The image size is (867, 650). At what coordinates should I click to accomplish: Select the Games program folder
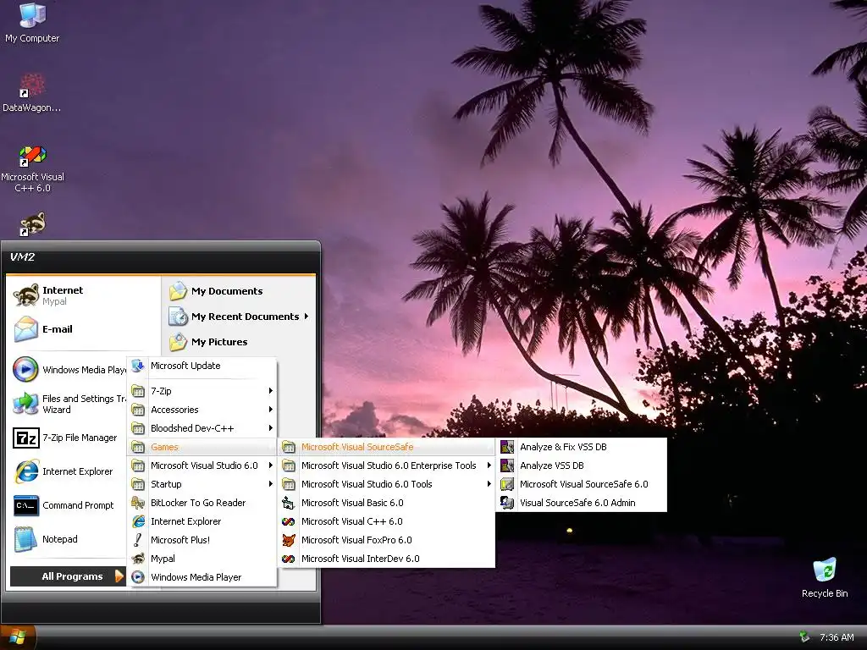coord(202,447)
